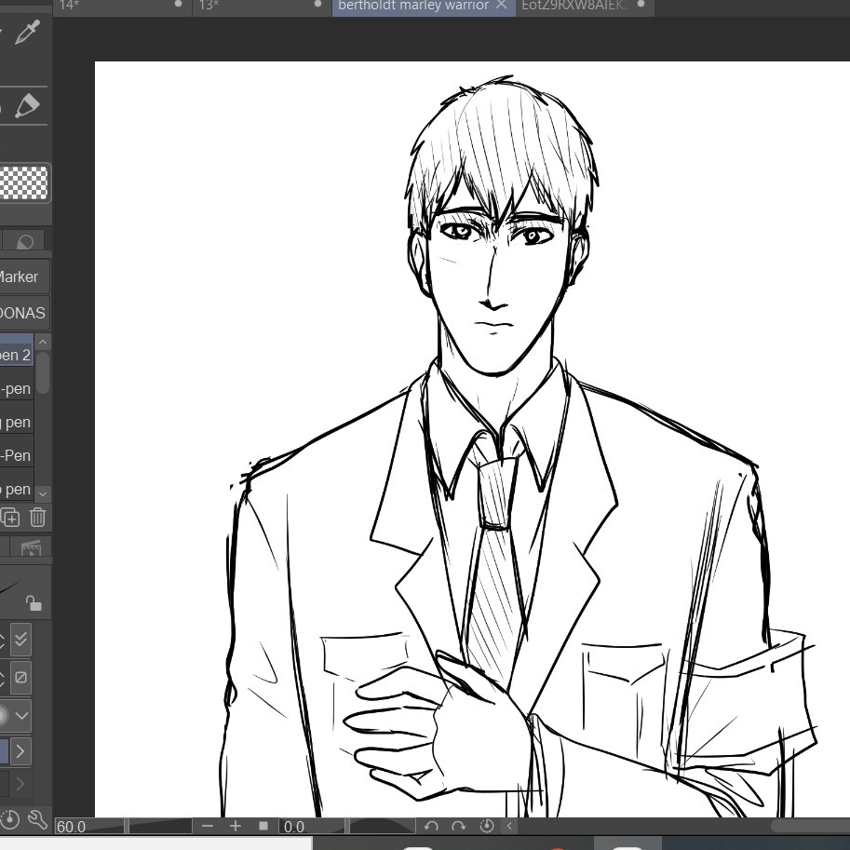
Task: Expand the disabled lower property arrow
Action: pos(20,784)
